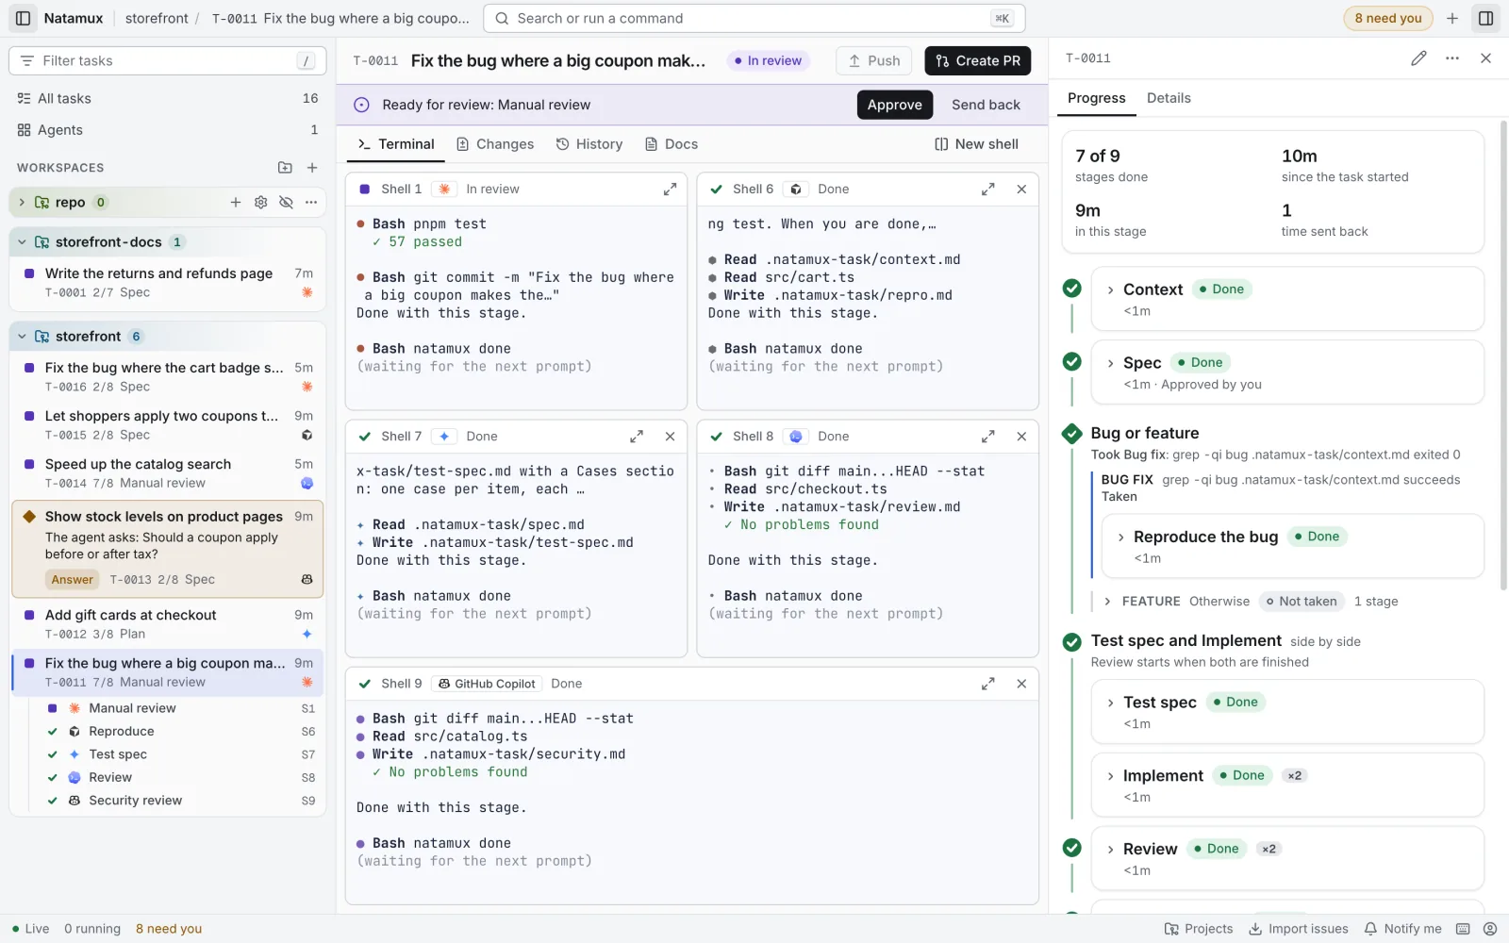The height and width of the screenshot is (943, 1509).
Task: Add a task to the repo workspace
Action: [x=236, y=202]
